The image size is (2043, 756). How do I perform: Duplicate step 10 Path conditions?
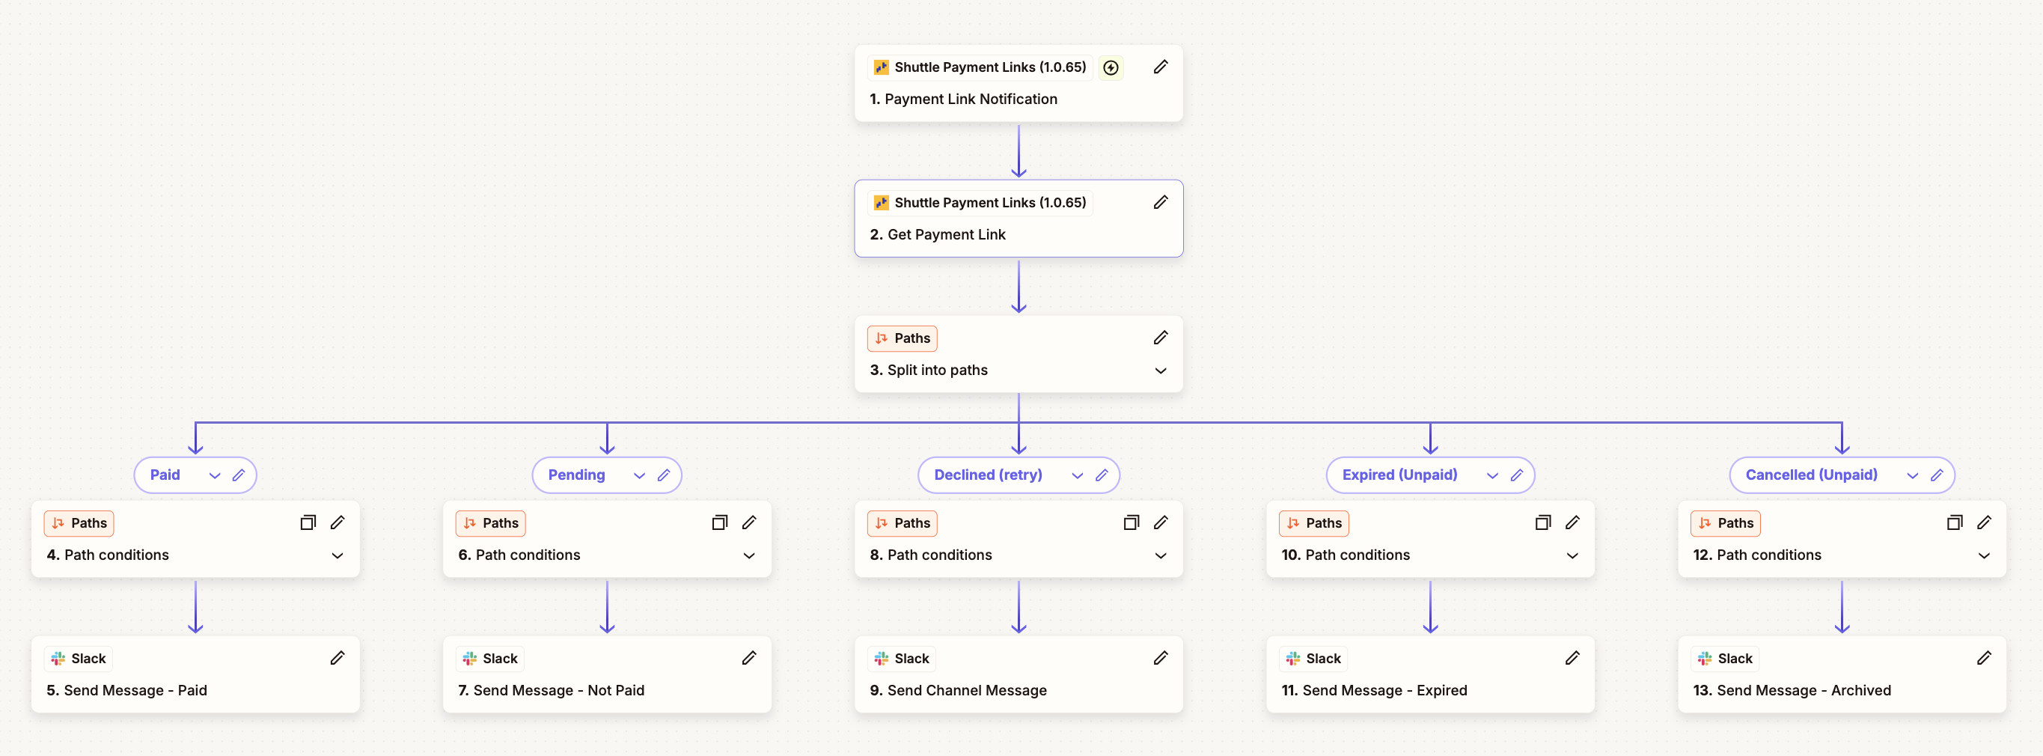point(1542,522)
